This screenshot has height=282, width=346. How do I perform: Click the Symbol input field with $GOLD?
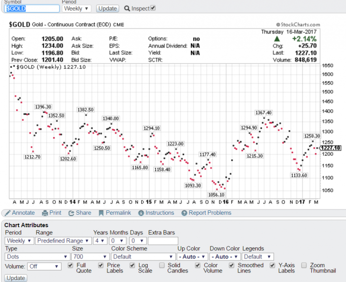coord(32,8)
